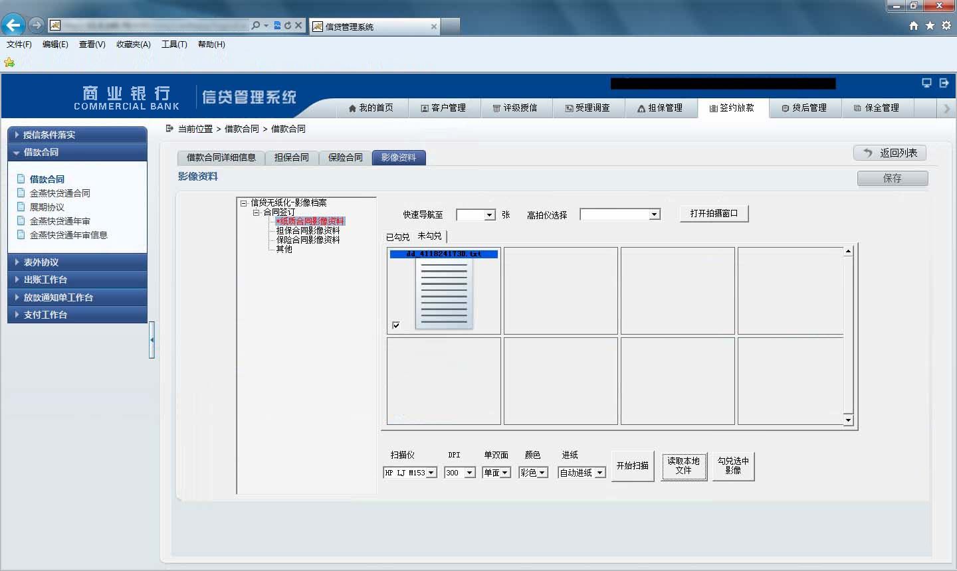
Task: Select 担保合同影像资料 tree item
Action: pos(308,230)
